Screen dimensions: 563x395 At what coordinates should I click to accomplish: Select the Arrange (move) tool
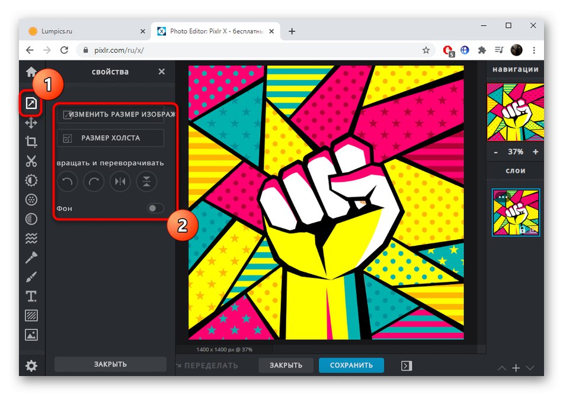click(31, 123)
